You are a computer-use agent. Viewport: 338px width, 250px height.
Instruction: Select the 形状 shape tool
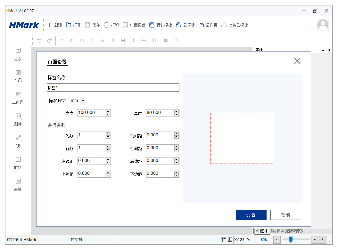(18, 163)
